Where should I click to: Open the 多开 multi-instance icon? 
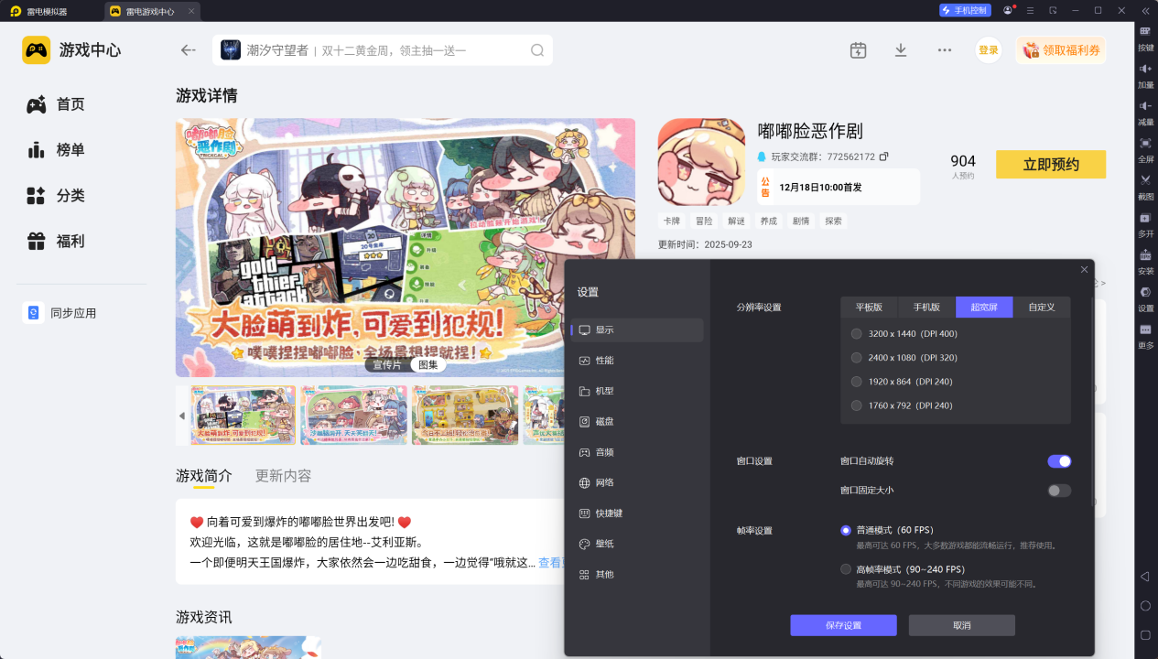coord(1145,218)
